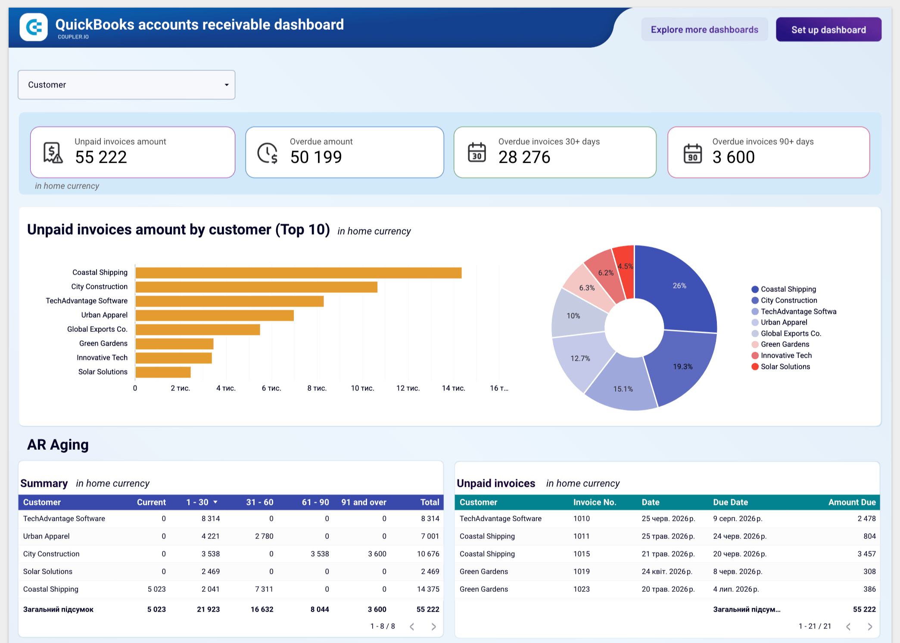This screenshot has height=643, width=900.
Task: Click the Overdue amount 50 199 value
Action: (316, 157)
